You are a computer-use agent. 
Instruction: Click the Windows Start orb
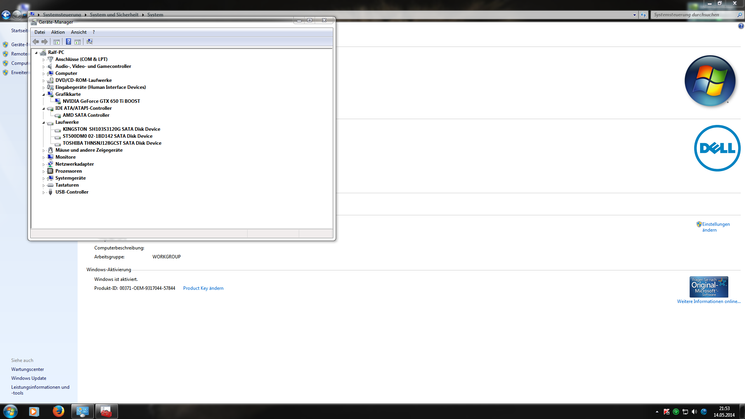coord(10,411)
